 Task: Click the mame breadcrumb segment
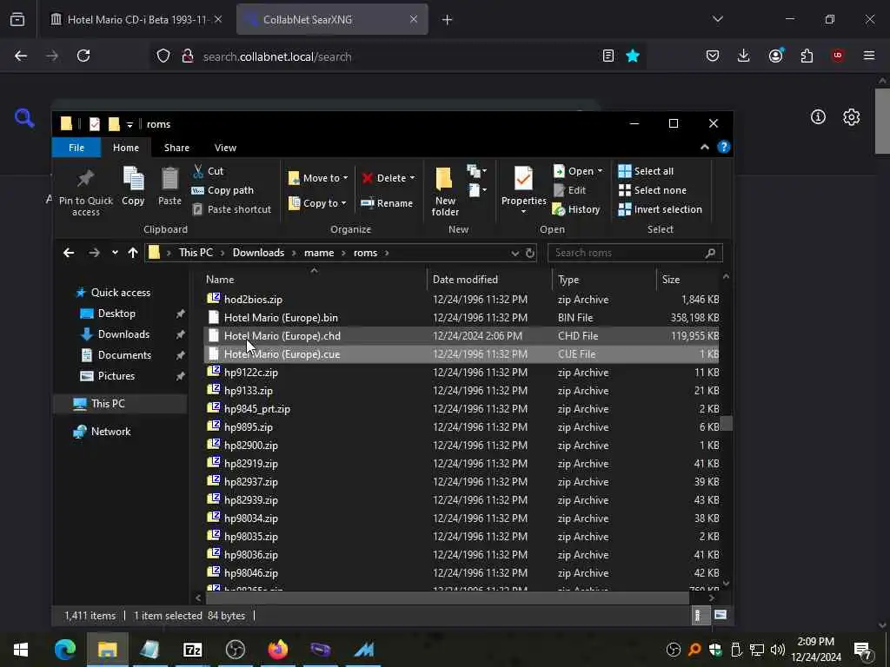[319, 253]
